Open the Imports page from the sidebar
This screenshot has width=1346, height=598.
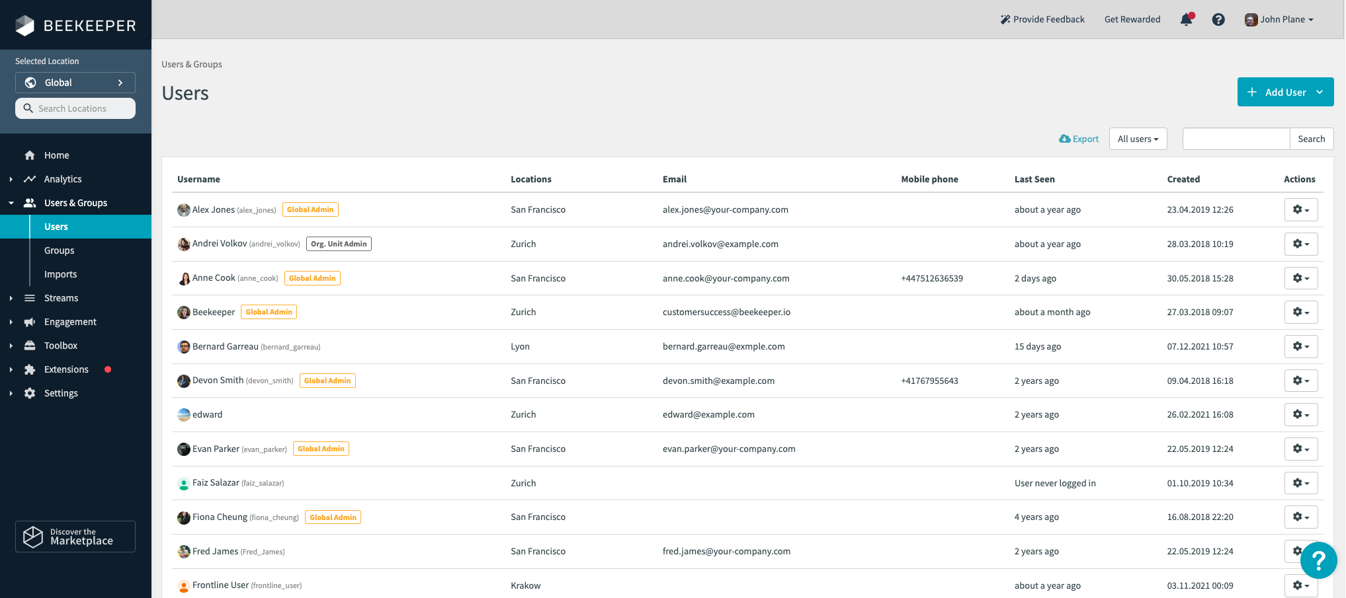(60, 274)
